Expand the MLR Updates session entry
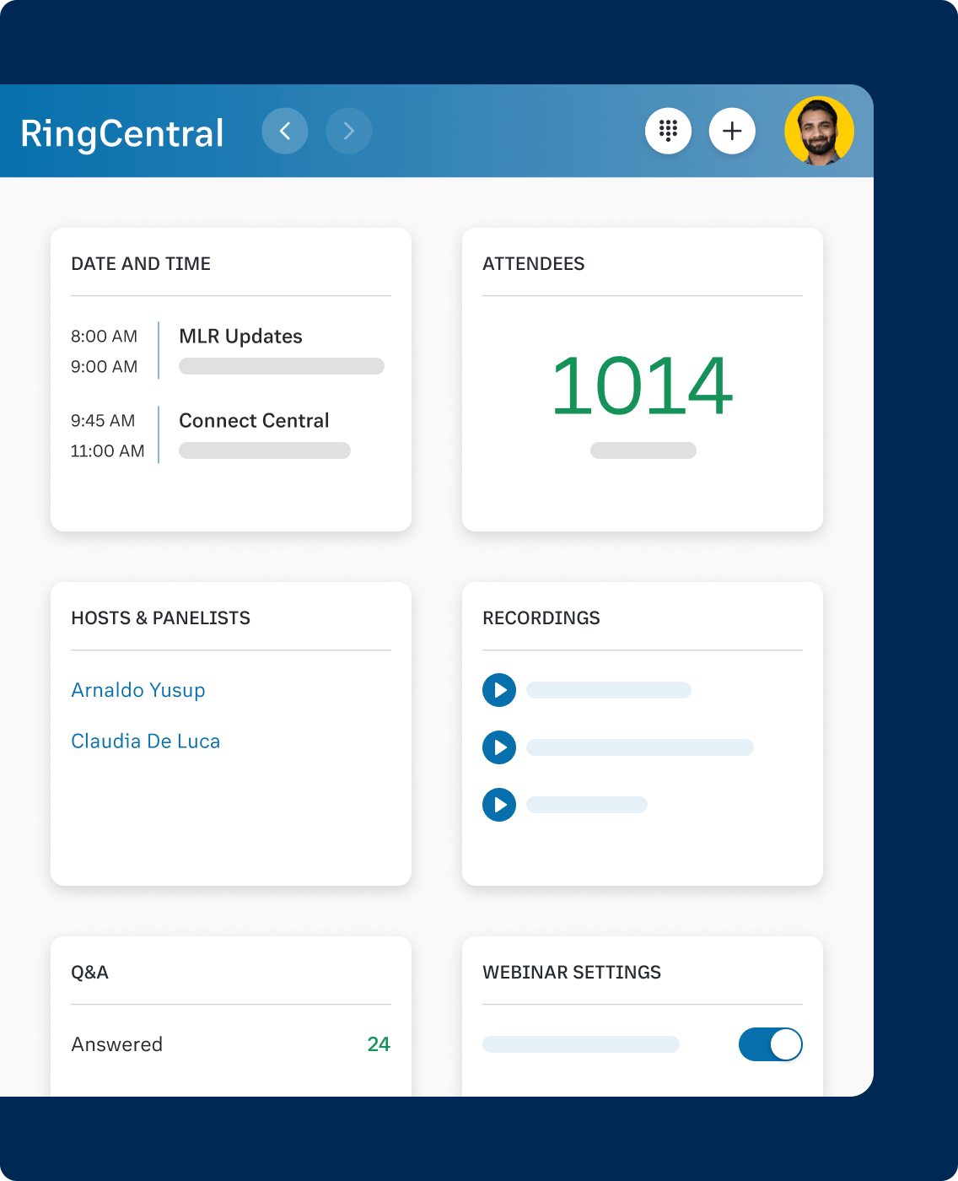The image size is (958, 1181). (x=240, y=337)
